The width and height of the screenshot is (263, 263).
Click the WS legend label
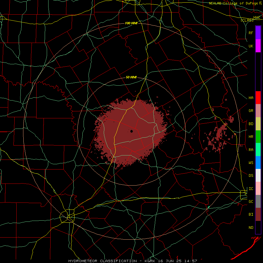pos(251,163)
